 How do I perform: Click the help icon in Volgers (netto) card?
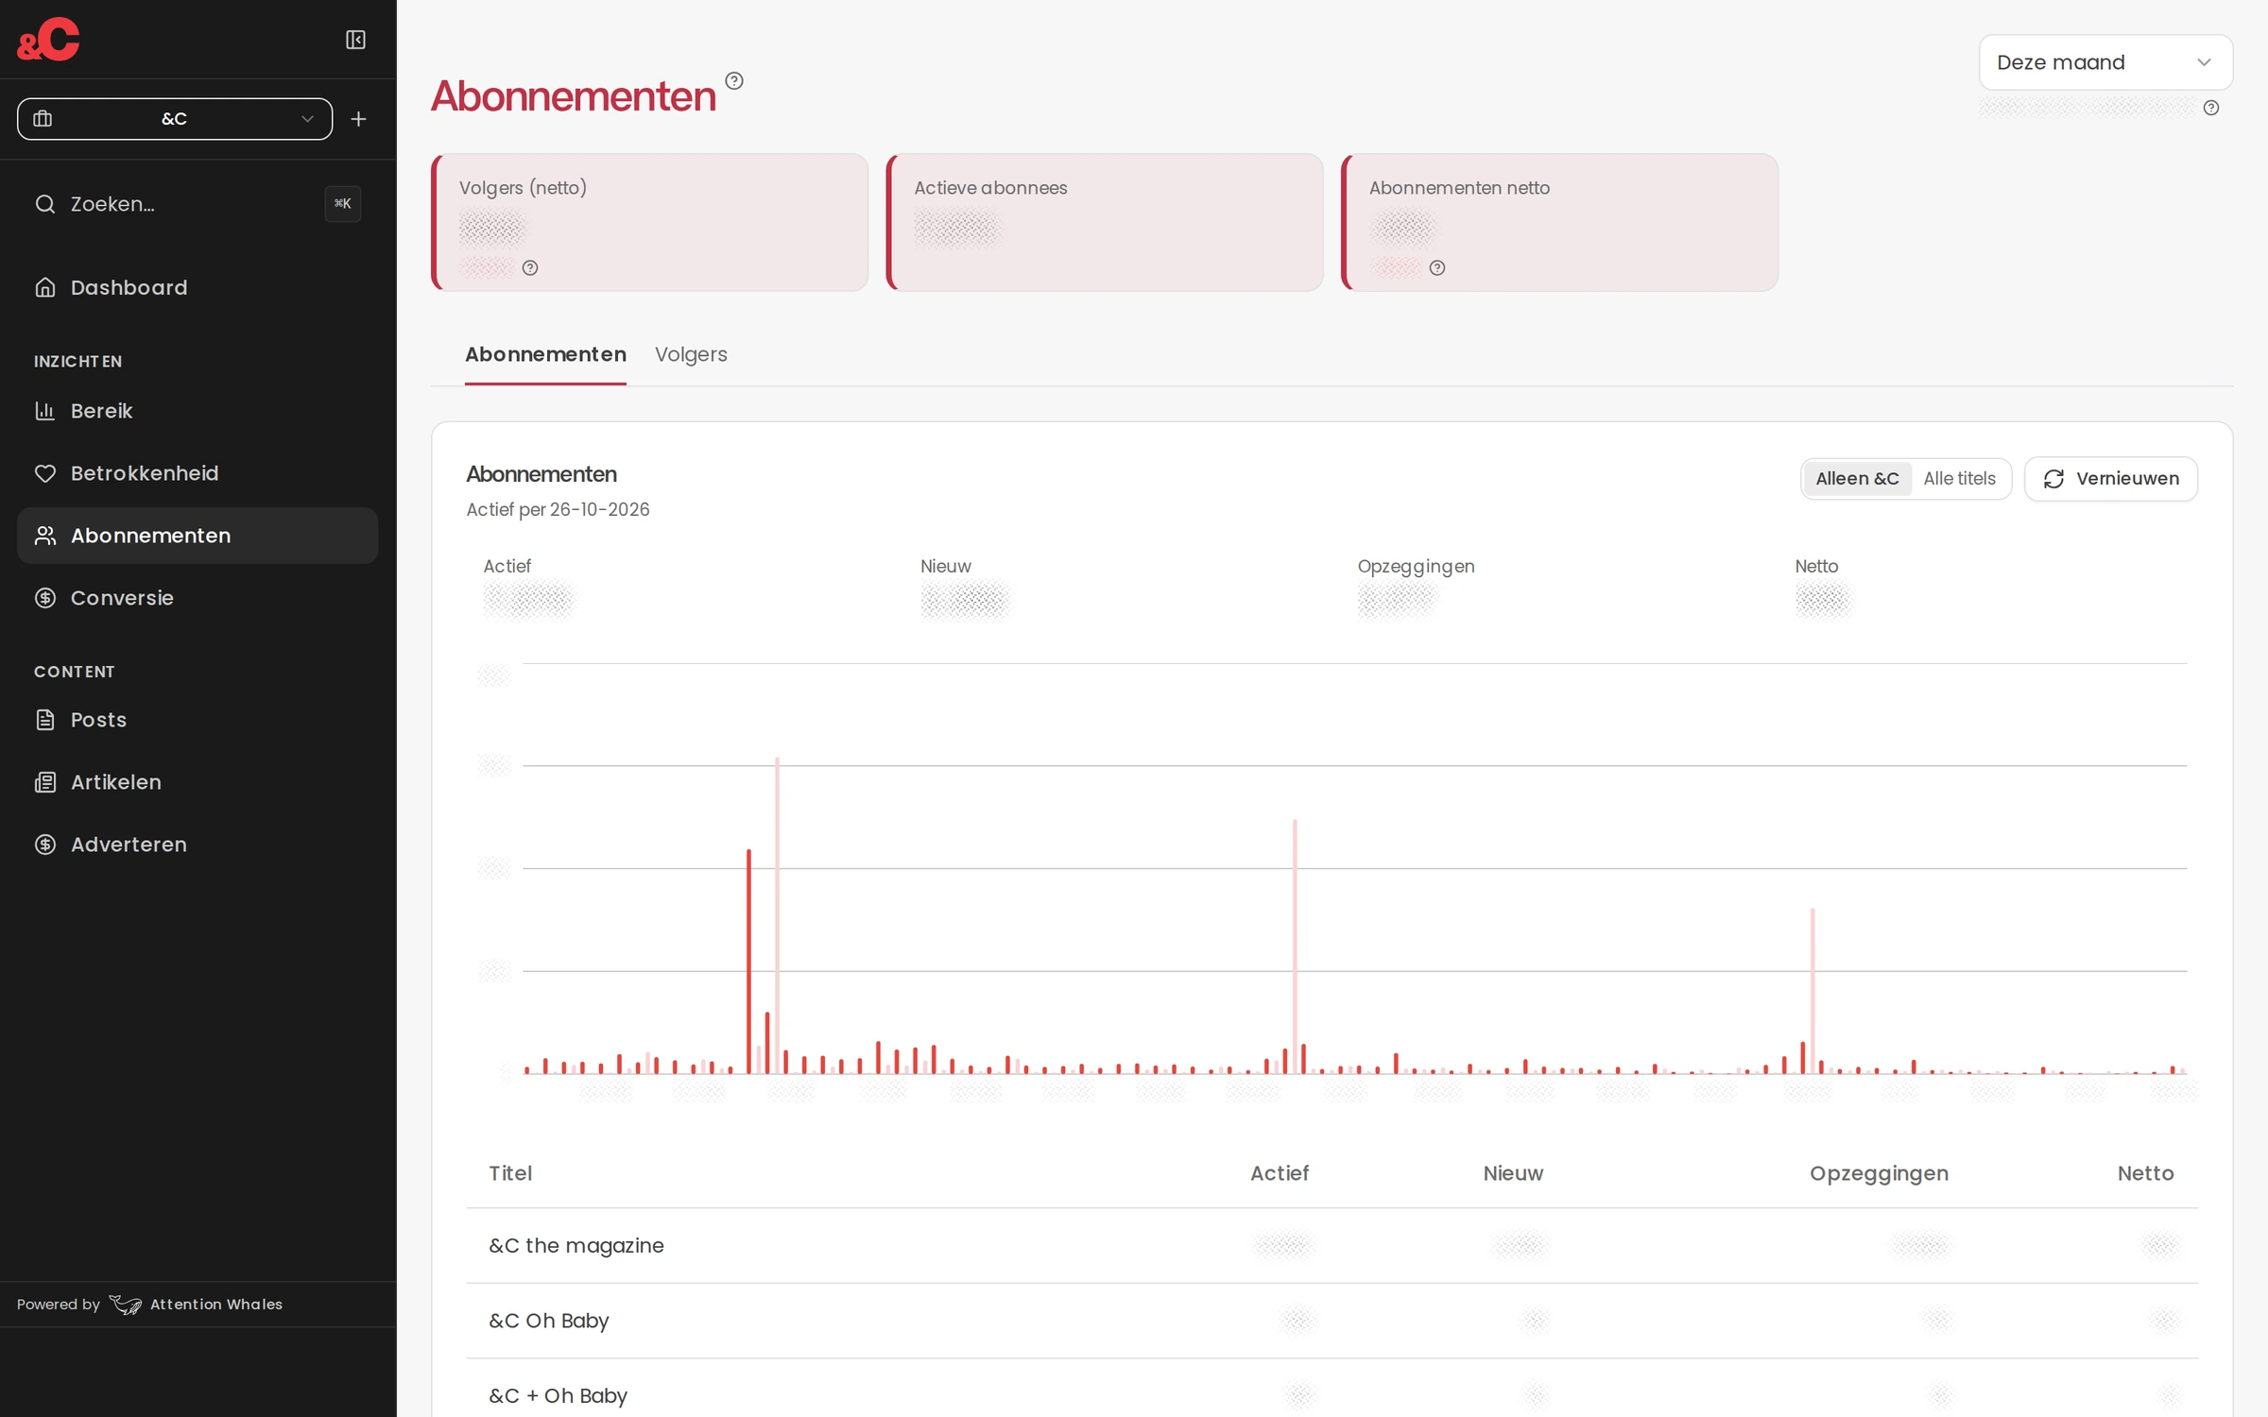coord(530,268)
